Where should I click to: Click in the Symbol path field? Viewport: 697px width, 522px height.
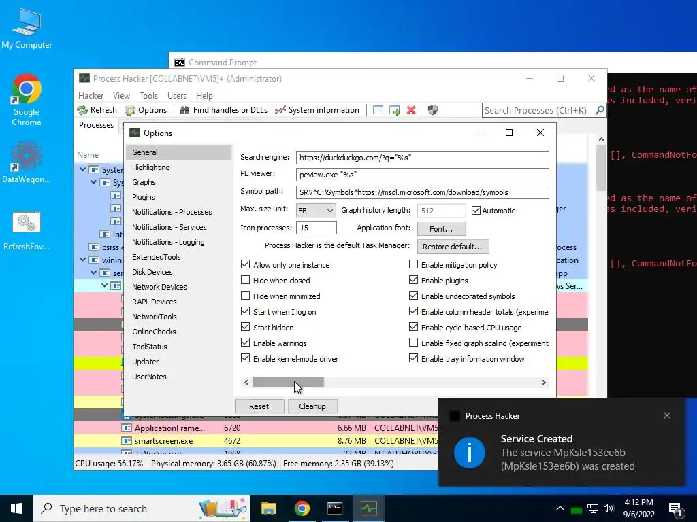click(422, 192)
